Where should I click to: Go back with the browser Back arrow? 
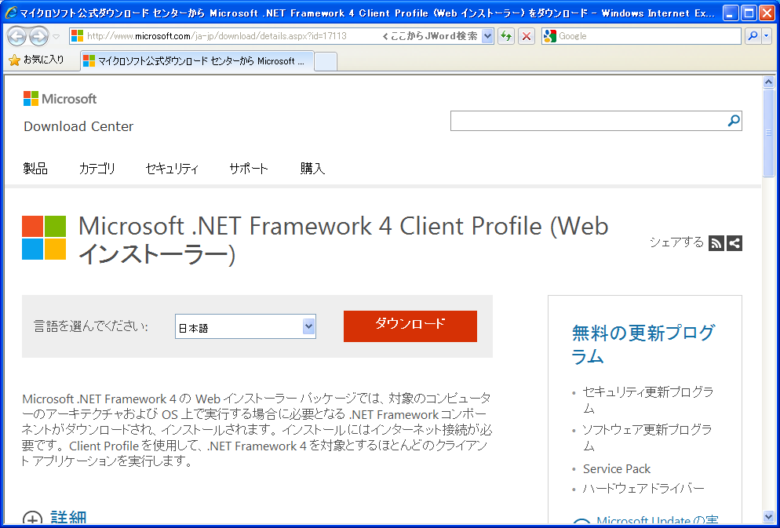pyautogui.click(x=17, y=36)
